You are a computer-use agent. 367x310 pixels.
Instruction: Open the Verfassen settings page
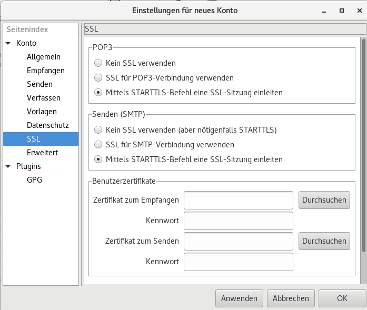pyautogui.click(x=44, y=98)
